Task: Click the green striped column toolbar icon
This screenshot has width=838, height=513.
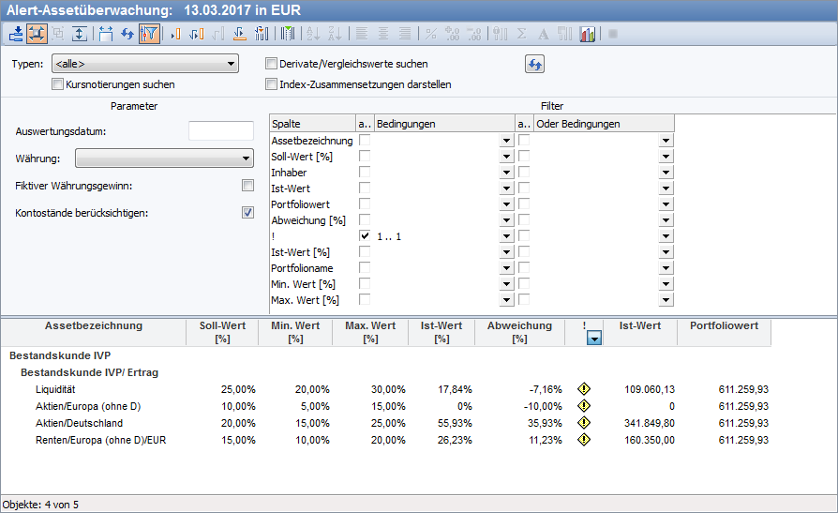Action: (288, 34)
